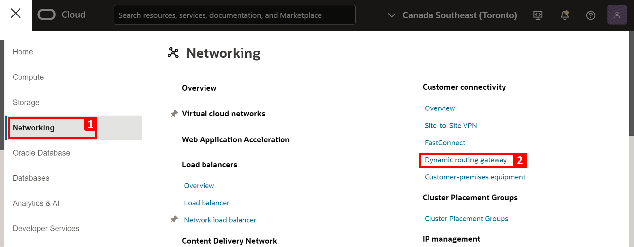Open Virtual cloud networks
Viewport: 634px width, 247px height.
[x=224, y=114]
